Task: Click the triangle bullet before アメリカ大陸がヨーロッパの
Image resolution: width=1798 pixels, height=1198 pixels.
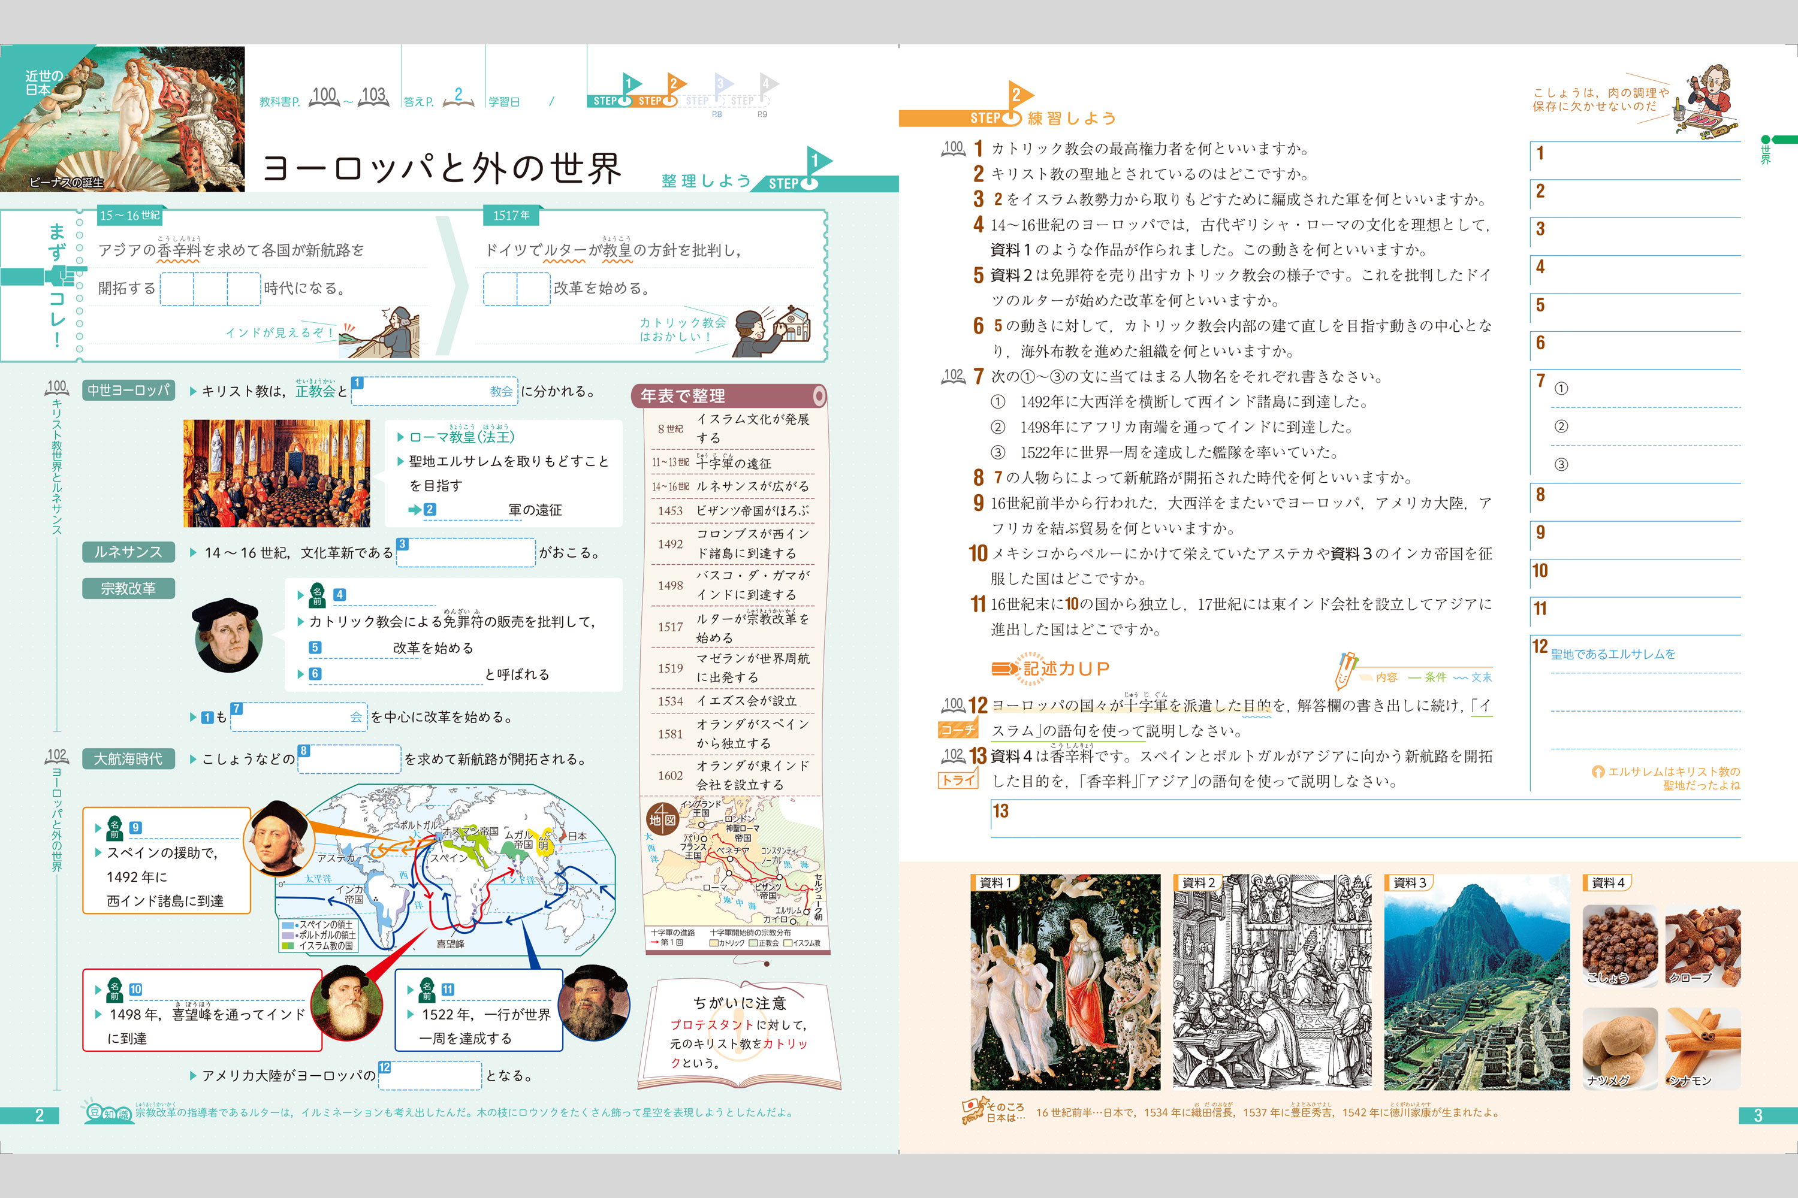Action: coord(194,1076)
